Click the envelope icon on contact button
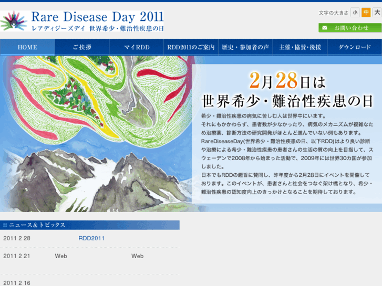This screenshot has width=382, height=286. tap(325, 28)
